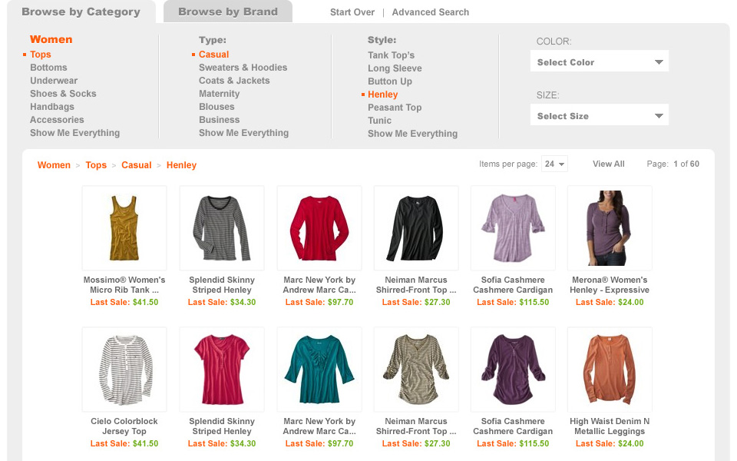Viewport: 737px width, 461px height.
Task: Click High Waist Denim N Metallic Leggings title
Action: (610, 426)
